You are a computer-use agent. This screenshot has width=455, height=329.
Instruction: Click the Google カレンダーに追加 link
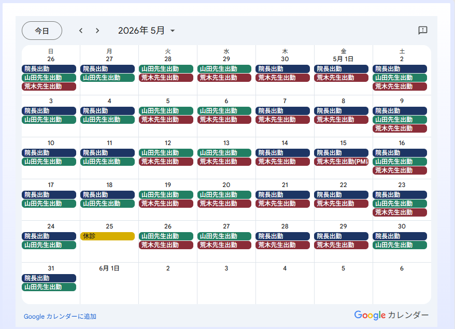point(60,317)
